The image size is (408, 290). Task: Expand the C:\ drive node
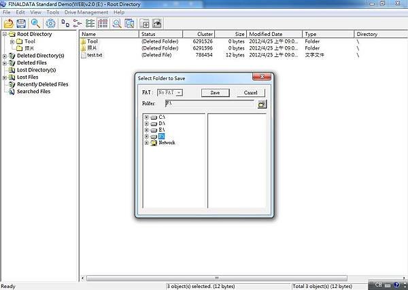pyautogui.click(x=146, y=117)
